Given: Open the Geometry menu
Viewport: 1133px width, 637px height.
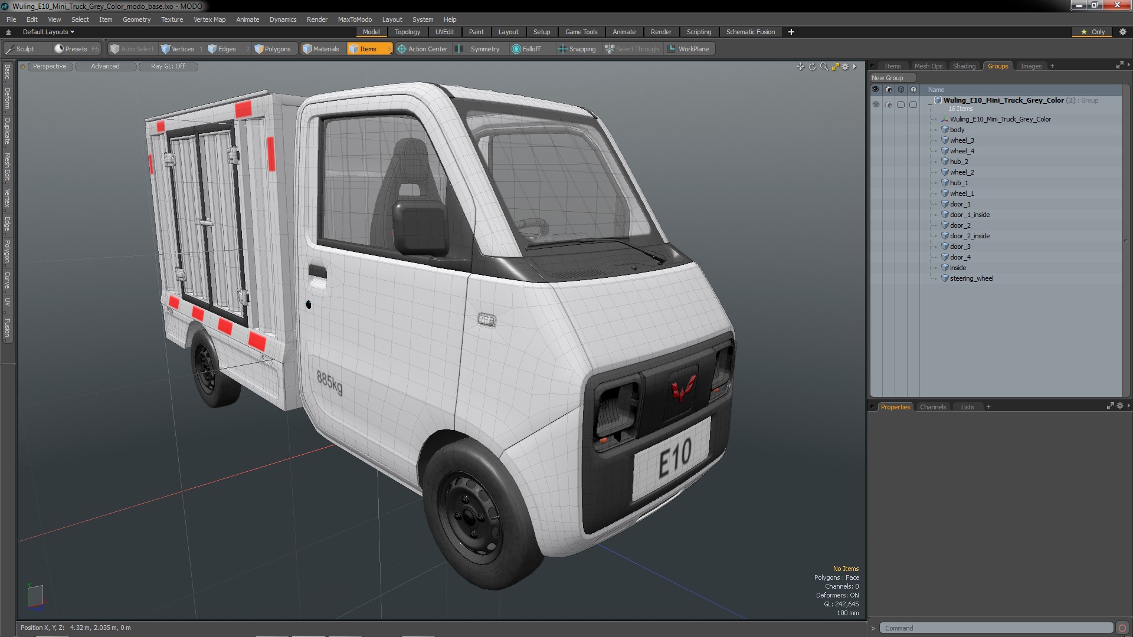Looking at the screenshot, I should (136, 19).
